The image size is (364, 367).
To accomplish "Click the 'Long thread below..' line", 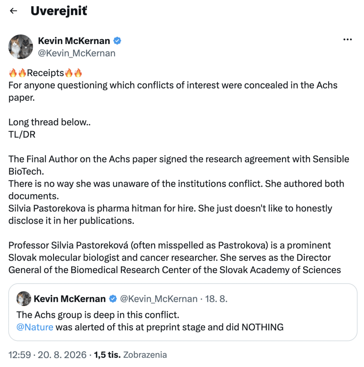I will tap(50, 122).
